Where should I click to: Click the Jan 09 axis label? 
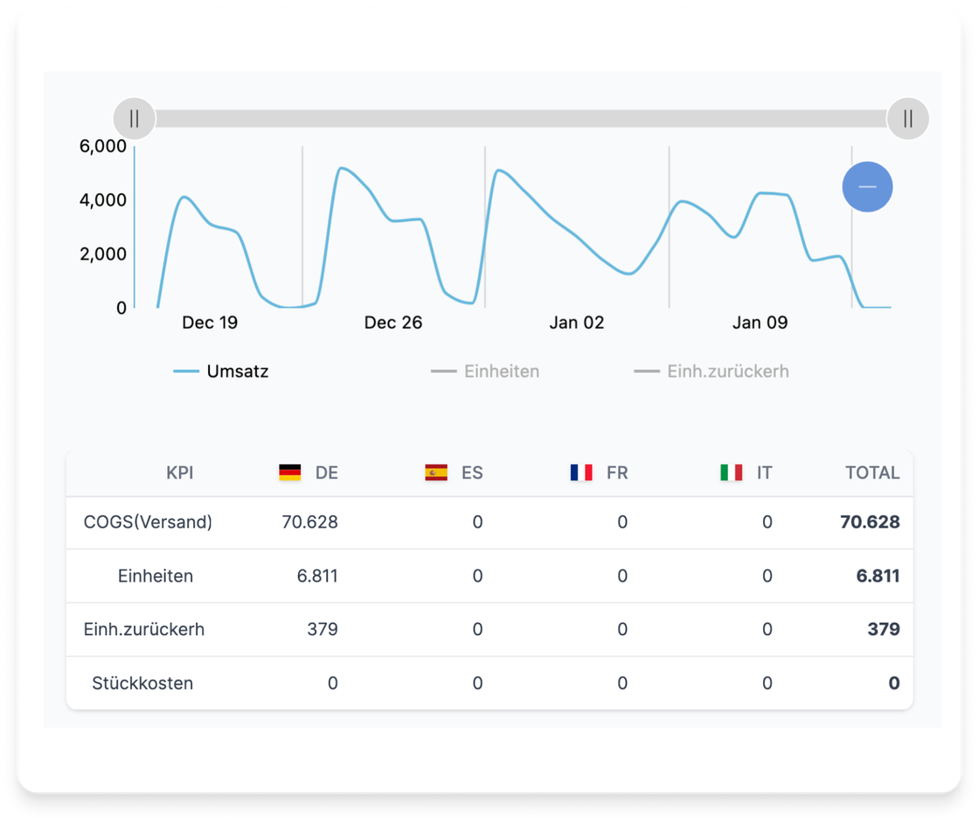[x=760, y=323]
